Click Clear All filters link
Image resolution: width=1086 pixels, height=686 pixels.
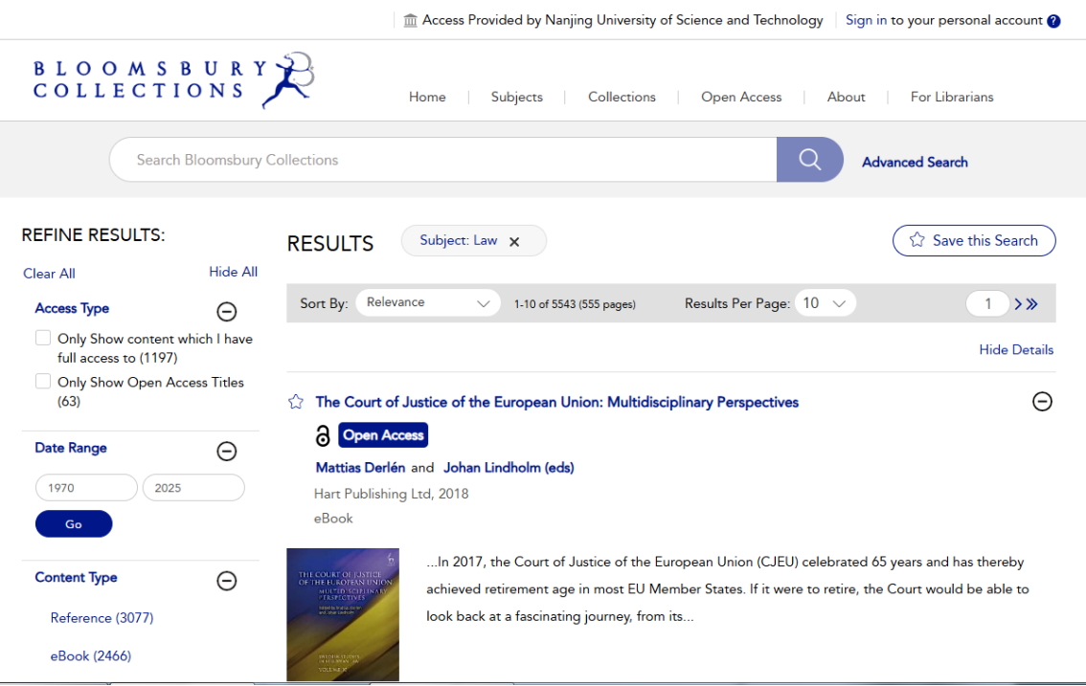[49, 274]
